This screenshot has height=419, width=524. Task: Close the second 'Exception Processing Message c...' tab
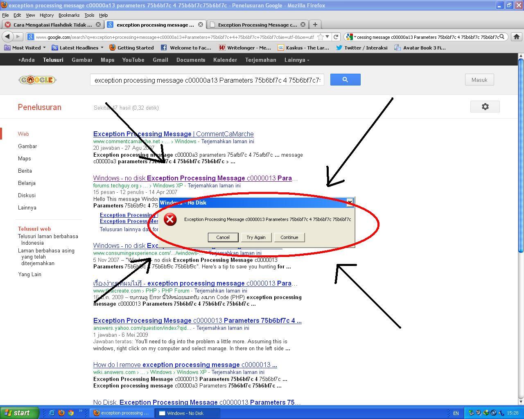[303, 25]
